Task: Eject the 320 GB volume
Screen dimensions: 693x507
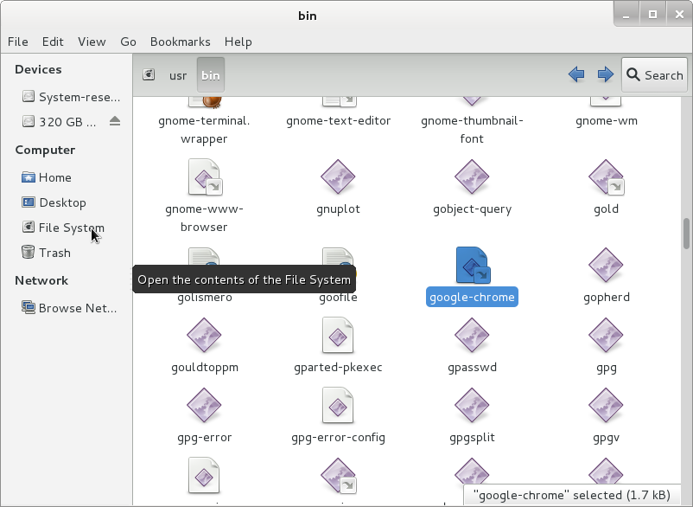Action: click(x=115, y=121)
